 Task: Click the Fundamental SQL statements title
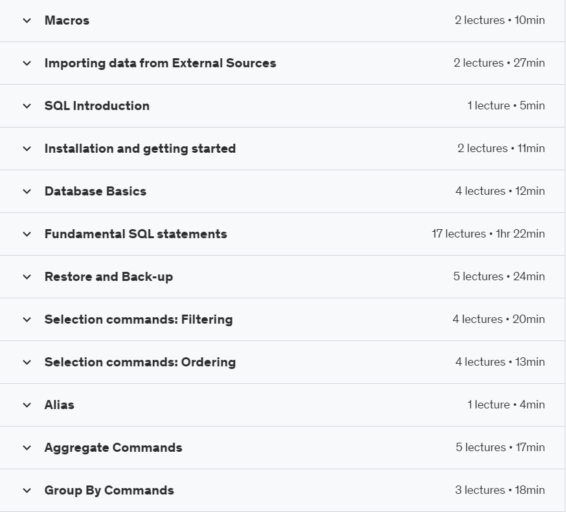tap(135, 234)
